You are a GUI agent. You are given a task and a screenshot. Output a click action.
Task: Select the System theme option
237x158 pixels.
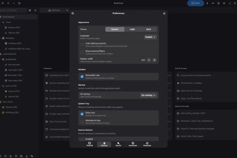(115, 29)
